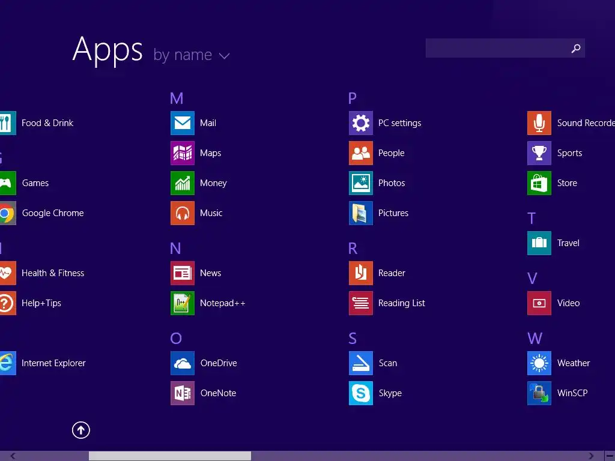This screenshot has height=461, width=615.
Task: Select the O letter group header
Action: tap(176, 339)
